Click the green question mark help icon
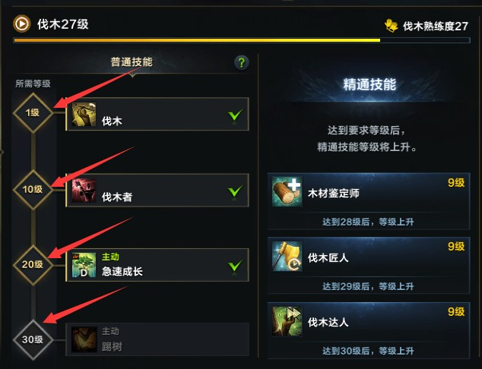Image resolution: width=482 pixels, height=369 pixels. coord(242,62)
